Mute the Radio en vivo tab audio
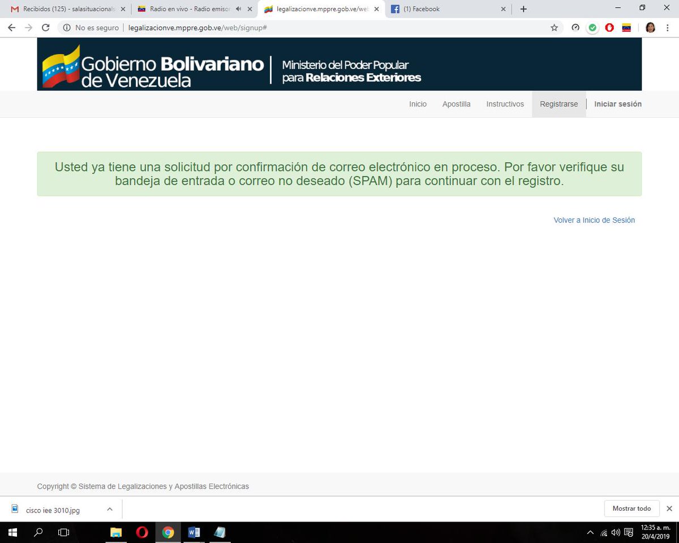The height and width of the screenshot is (543, 679). click(x=238, y=9)
